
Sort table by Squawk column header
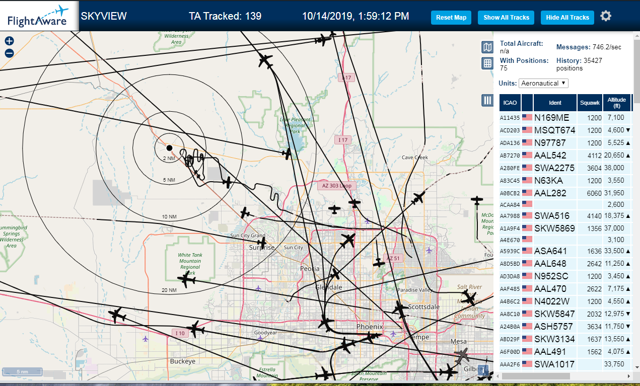tap(590, 103)
